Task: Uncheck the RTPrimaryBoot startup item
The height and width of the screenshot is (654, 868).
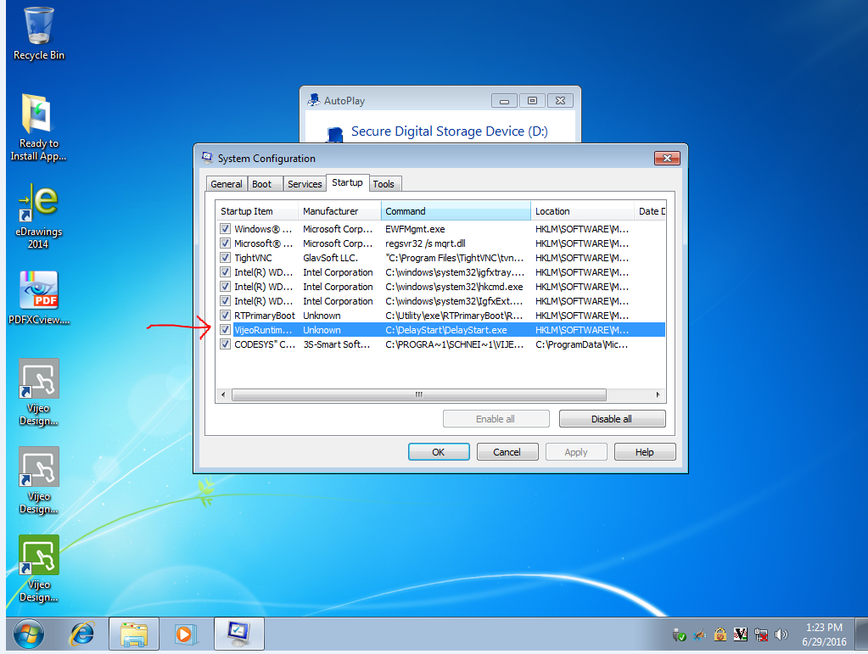Action: (226, 315)
